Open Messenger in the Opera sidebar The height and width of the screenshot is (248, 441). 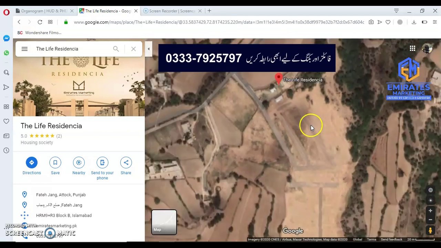[x=6, y=38]
